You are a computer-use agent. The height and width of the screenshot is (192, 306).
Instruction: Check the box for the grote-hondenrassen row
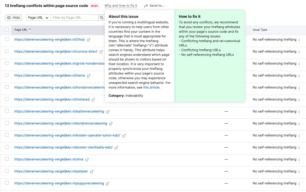7,63
